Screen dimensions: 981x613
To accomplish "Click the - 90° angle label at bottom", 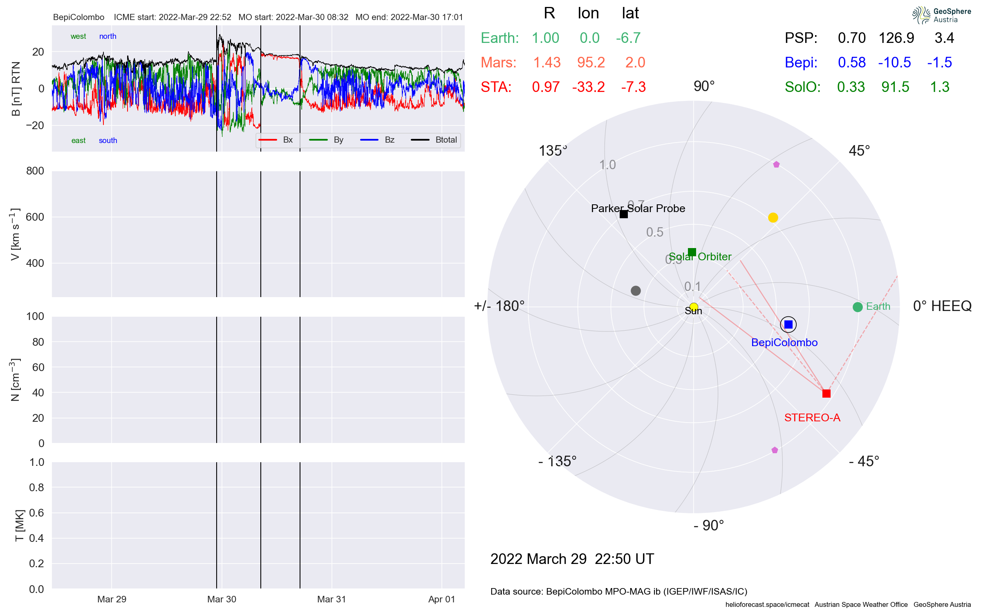I will tap(709, 526).
